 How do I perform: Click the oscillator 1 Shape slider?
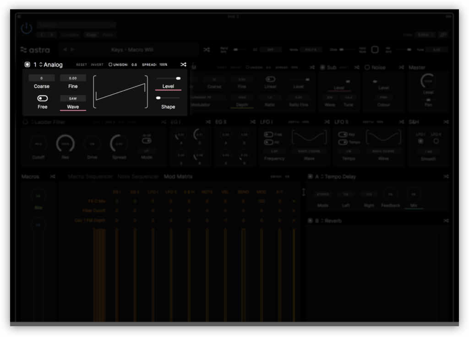pyautogui.click(x=168, y=98)
